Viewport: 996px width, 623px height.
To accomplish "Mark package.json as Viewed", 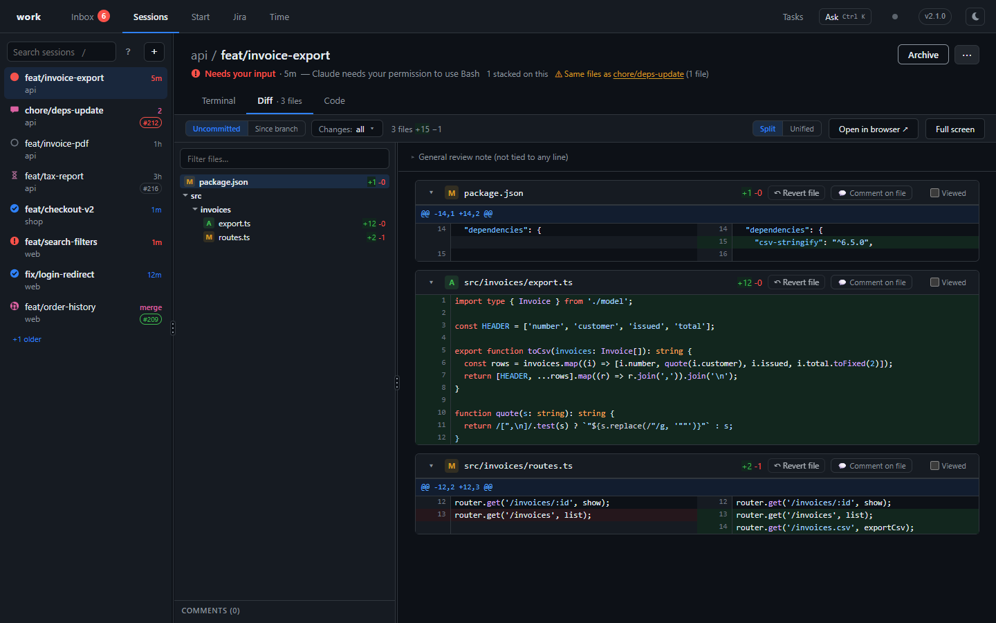I will click(x=935, y=193).
